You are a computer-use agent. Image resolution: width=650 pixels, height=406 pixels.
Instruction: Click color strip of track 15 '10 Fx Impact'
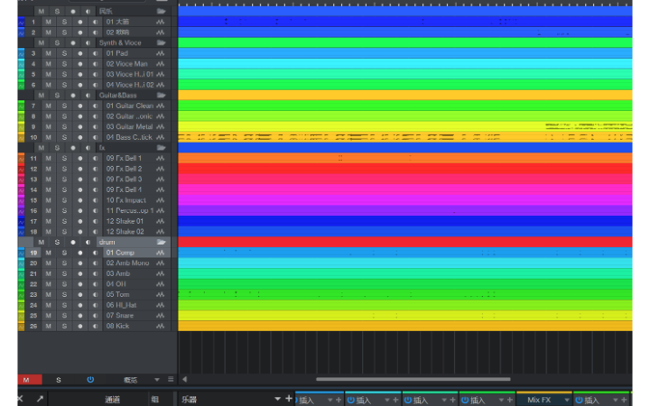pos(21,200)
